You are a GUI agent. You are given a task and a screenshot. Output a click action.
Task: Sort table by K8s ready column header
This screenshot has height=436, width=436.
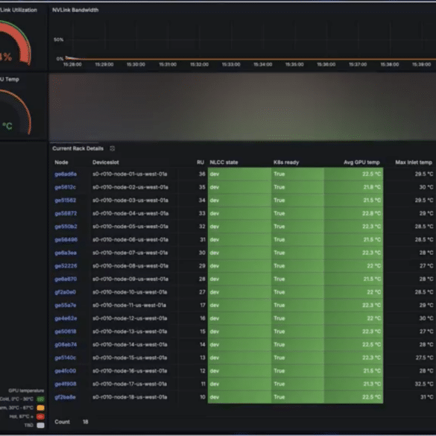coord(286,162)
